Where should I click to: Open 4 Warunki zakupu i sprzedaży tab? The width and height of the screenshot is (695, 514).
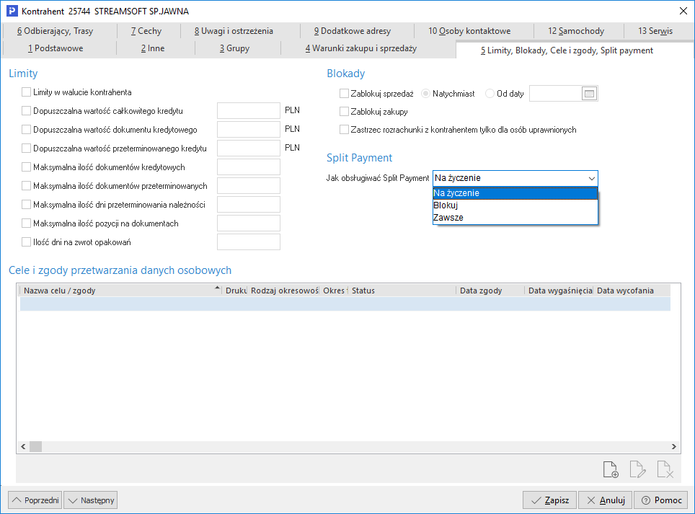pyautogui.click(x=360, y=48)
